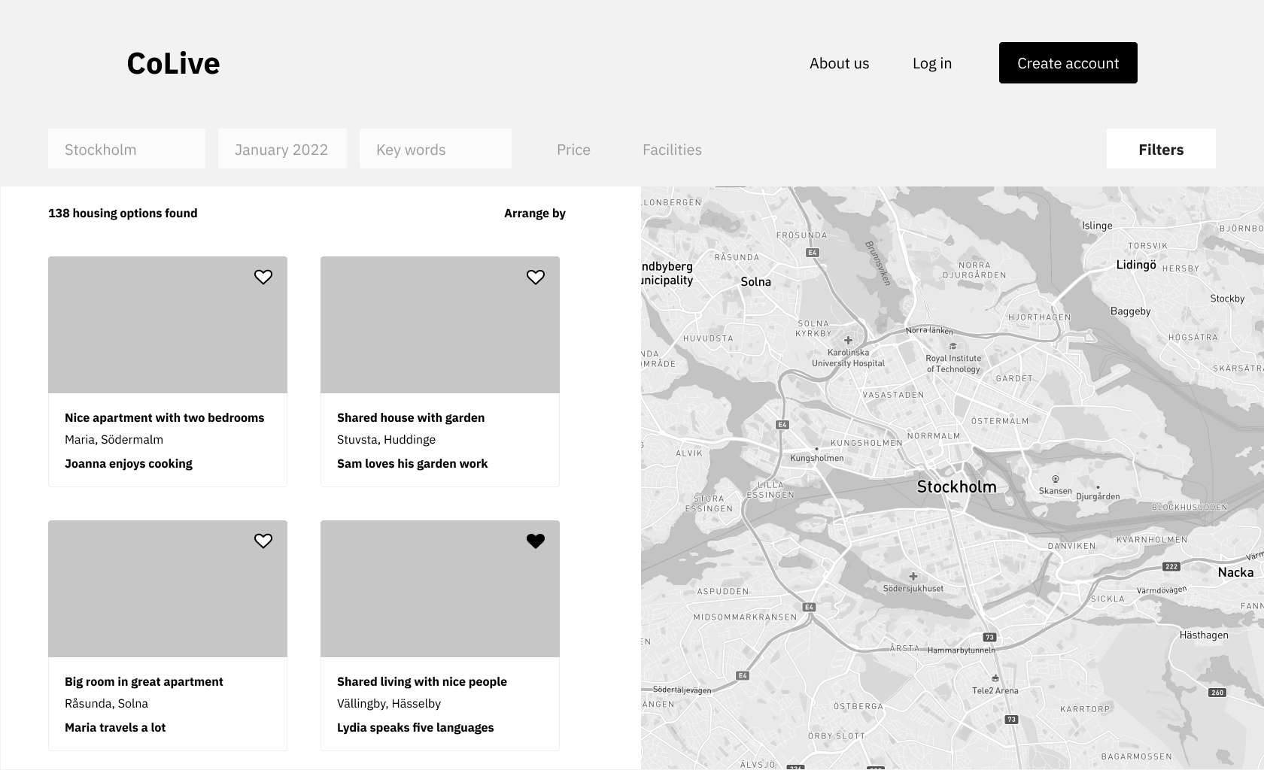Click the Create account button

coord(1068,63)
